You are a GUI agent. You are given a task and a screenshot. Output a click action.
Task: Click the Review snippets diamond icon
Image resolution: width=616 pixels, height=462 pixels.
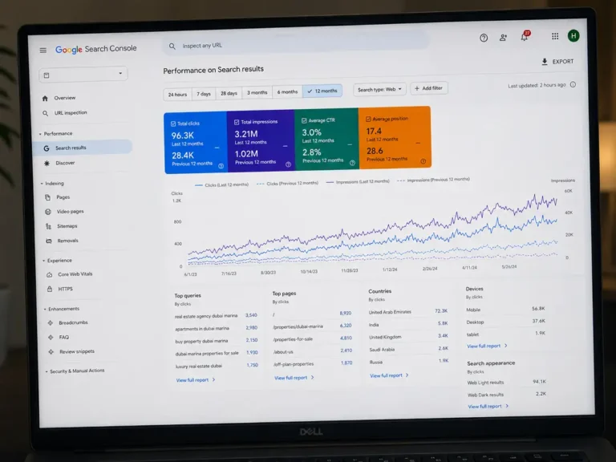[51, 352]
